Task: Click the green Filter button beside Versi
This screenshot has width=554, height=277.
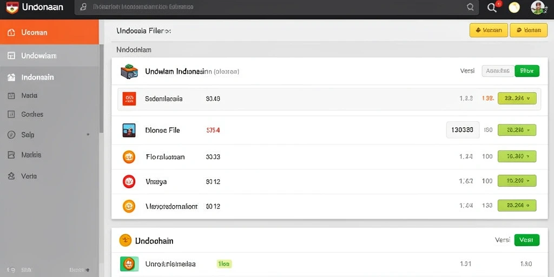Action: (527, 71)
